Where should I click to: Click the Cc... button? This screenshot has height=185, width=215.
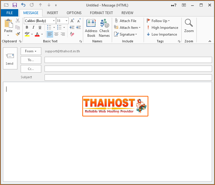31,69
